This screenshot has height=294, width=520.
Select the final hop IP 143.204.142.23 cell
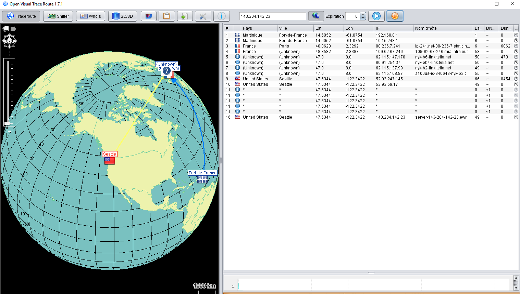pos(394,117)
